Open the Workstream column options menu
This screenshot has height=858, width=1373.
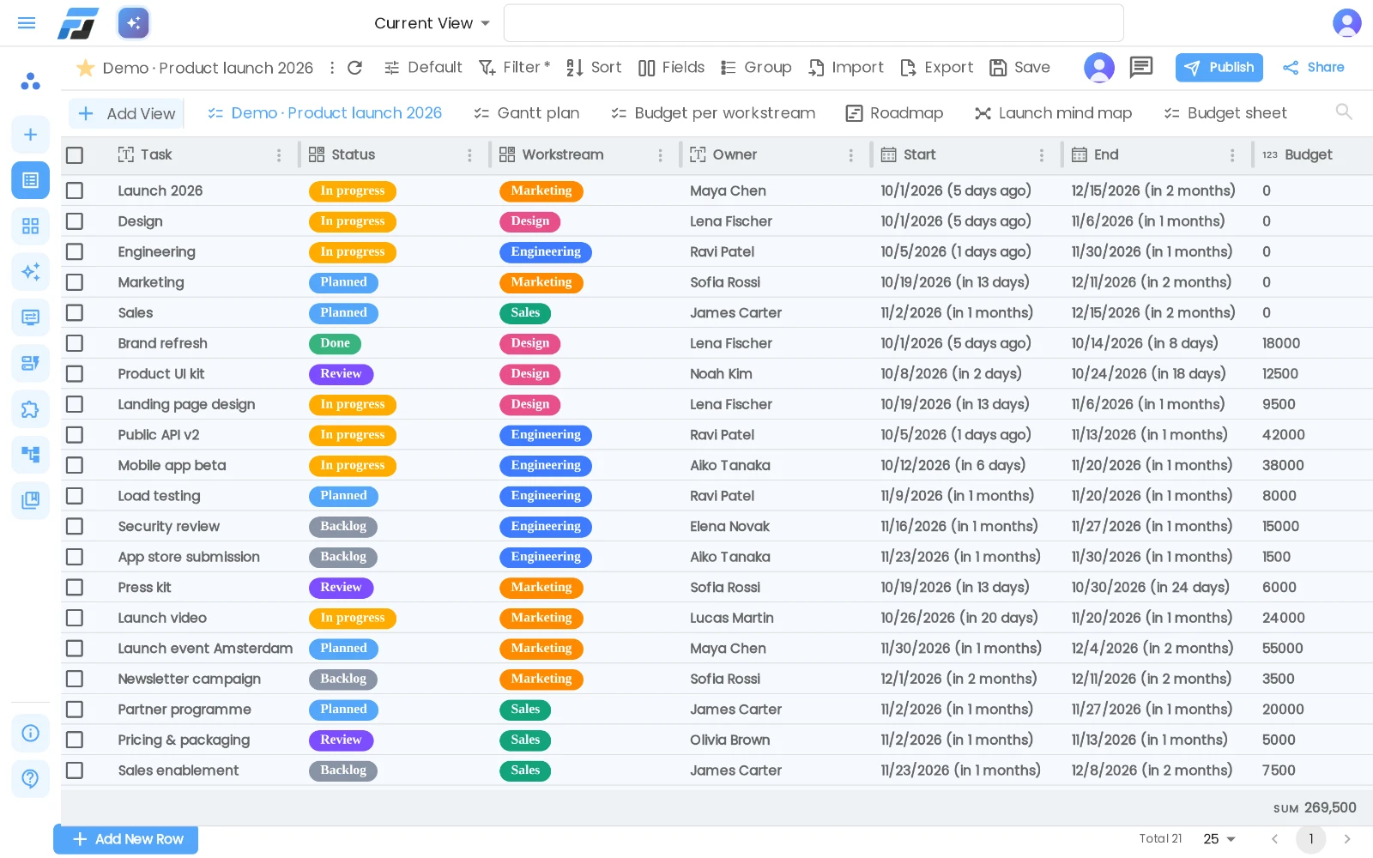[660, 155]
